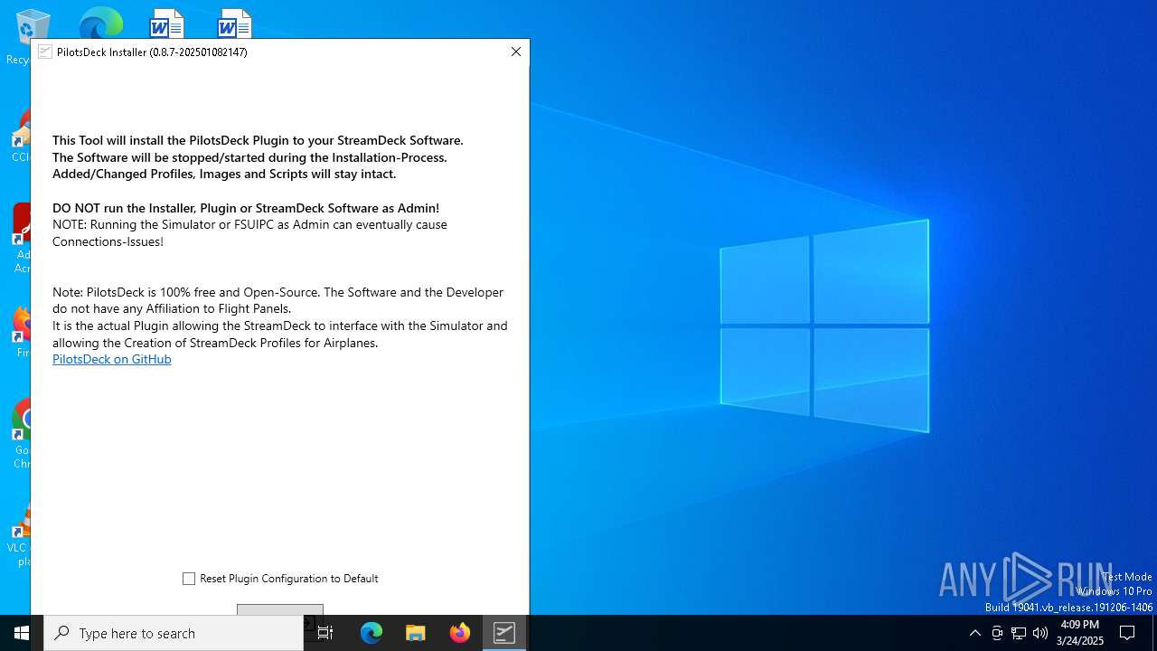This screenshot has height=651, width=1157.
Task: Launch Firefox from the taskbar
Action: (460, 633)
